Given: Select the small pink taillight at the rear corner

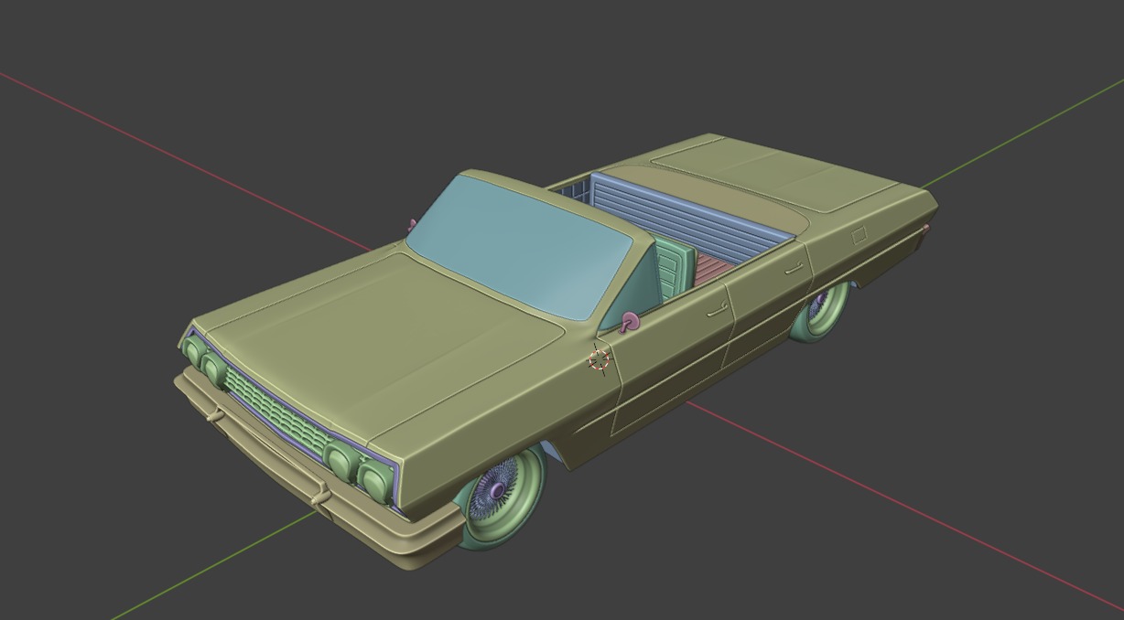Looking at the screenshot, I should pyautogui.click(x=926, y=230).
